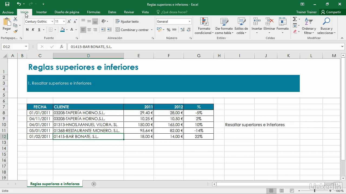346x194 pixels.
Task: Apply borders with the borders icon
Action: coord(51,30)
